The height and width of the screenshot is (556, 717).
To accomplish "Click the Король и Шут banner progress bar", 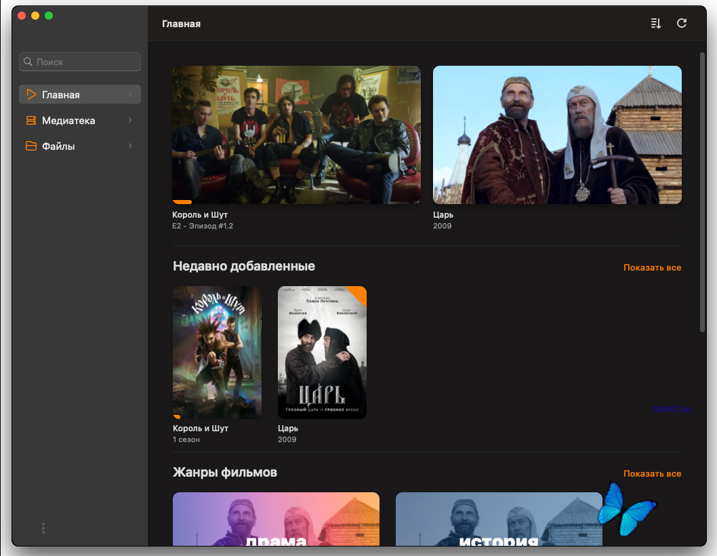I will point(182,202).
